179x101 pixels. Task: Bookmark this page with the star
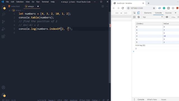click(x=154, y=8)
